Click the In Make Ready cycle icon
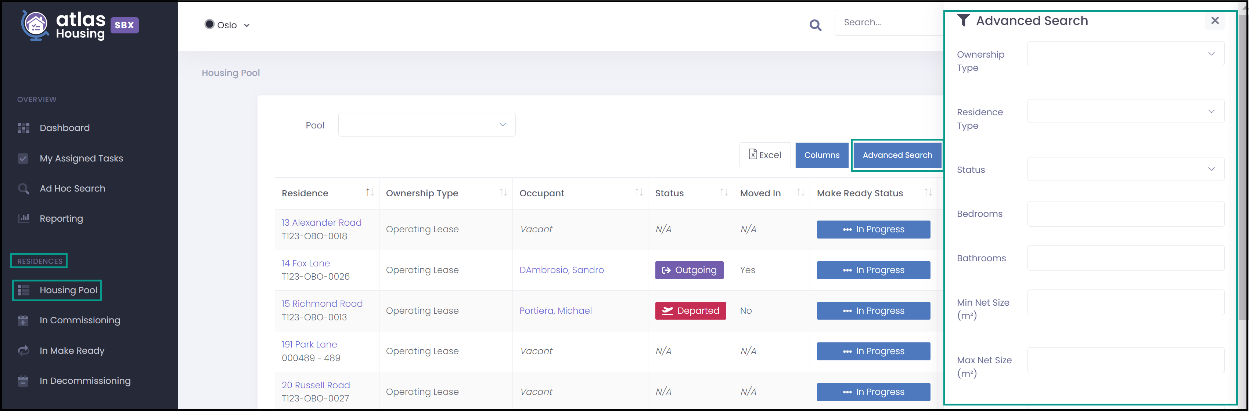The image size is (1249, 411). click(23, 350)
